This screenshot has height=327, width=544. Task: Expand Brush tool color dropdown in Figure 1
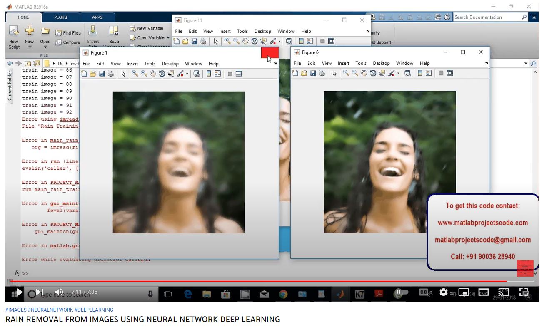coord(187,74)
